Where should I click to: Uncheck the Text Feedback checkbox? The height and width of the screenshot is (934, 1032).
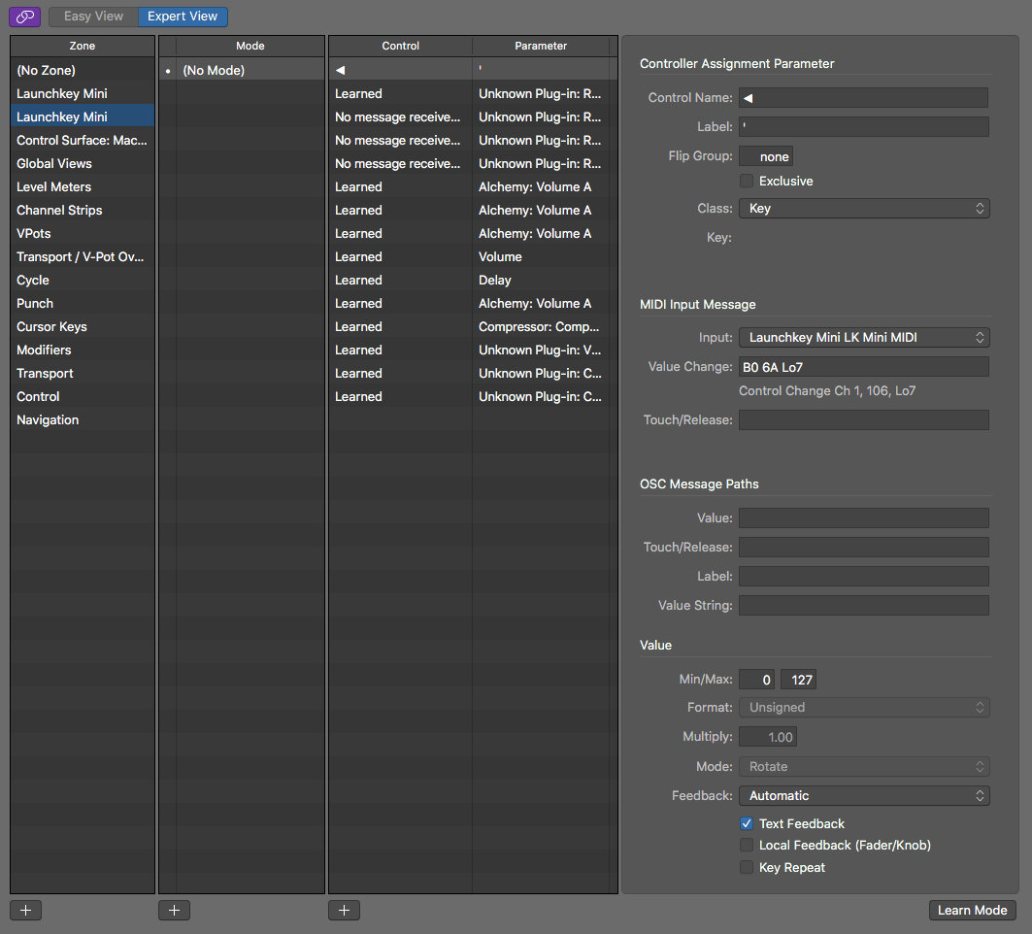tap(747, 823)
